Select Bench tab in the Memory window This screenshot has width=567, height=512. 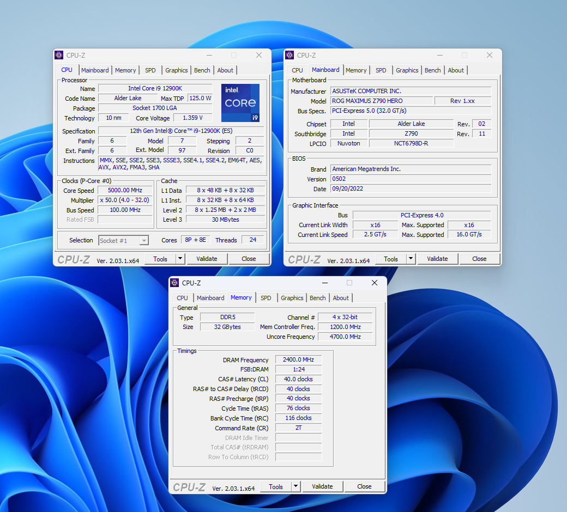317,298
